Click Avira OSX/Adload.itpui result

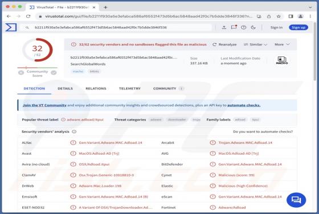tap(94, 164)
